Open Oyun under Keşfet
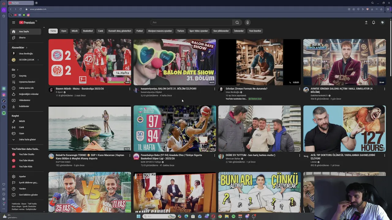 pos(26,133)
